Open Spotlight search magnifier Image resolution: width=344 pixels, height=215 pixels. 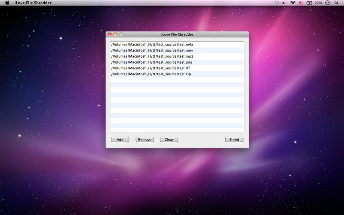click(x=336, y=3)
